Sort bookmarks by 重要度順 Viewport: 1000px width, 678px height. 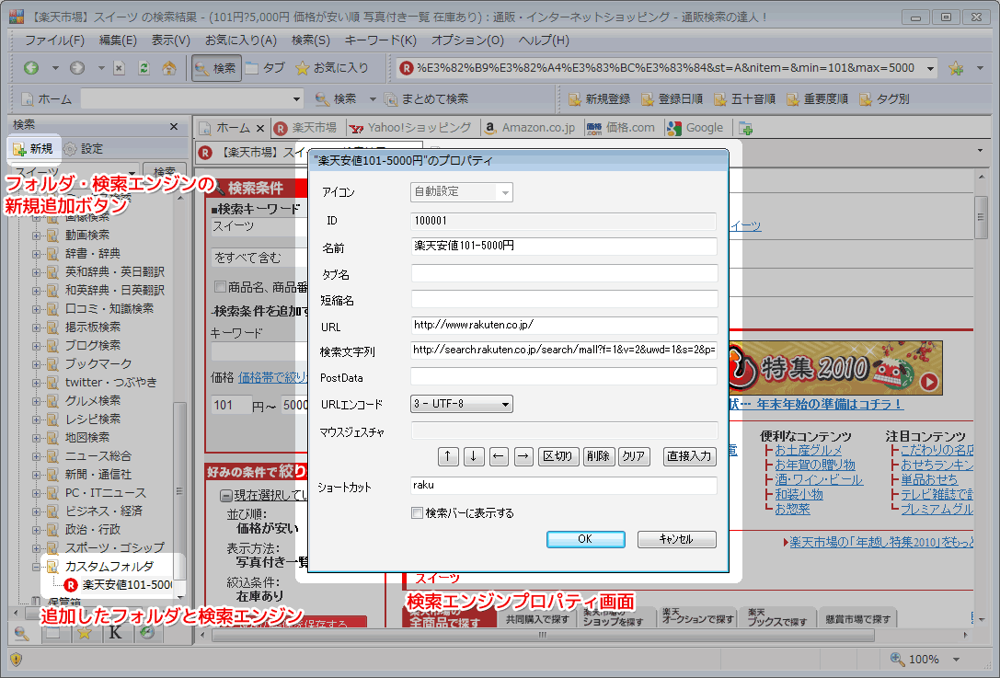click(818, 99)
